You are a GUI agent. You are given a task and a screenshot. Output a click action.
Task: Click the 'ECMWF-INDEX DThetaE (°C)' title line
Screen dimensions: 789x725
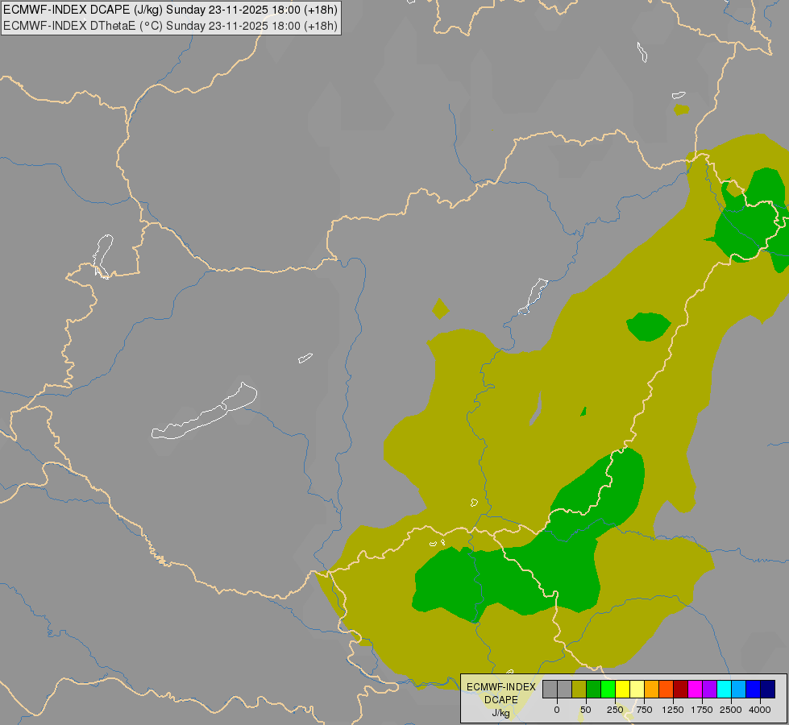click(x=170, y=26)
